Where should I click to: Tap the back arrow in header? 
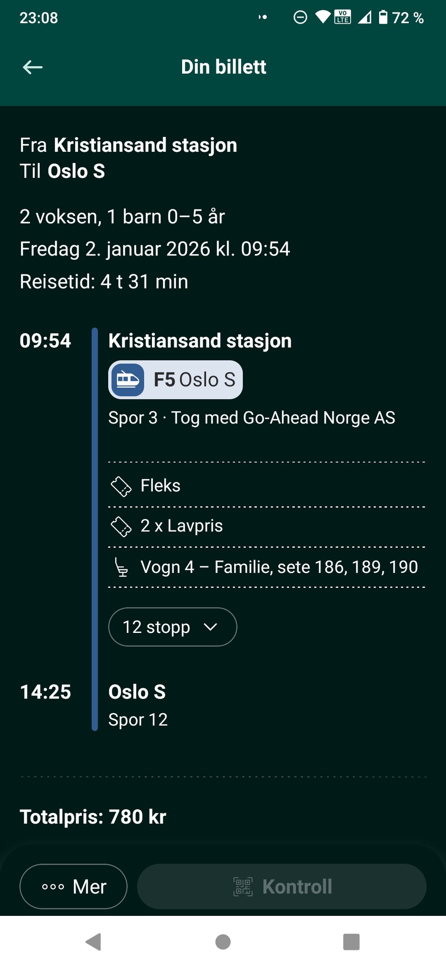(33, 67)
